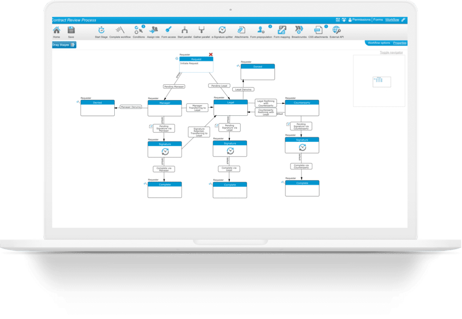Image resolution: width=462 pixels, height=319 pixels.
Task: Open the Properties panel link
Action: point(399,43)
